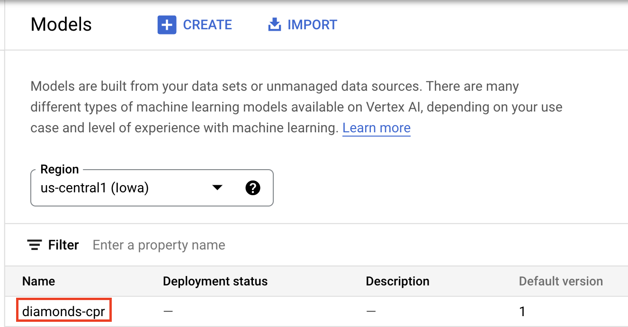Click the dropdown arrow in the Region selector
628x327 pixels.
point(217,188)
